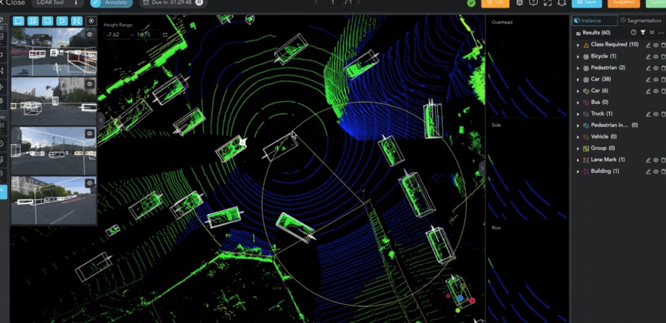This screenshot has width=666, height=323.
Task: Select the 3D cuboid annotation tool
Action: [x=32, y=21]
